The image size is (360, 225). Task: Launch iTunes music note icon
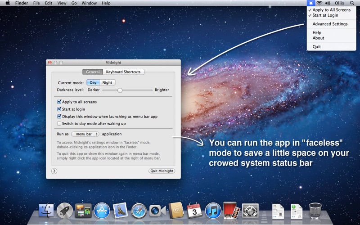(x=213, y=211)
